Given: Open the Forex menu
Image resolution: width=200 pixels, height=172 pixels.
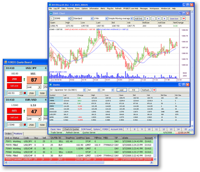Looking at the screenshot, I should click(x=77, y=9).
